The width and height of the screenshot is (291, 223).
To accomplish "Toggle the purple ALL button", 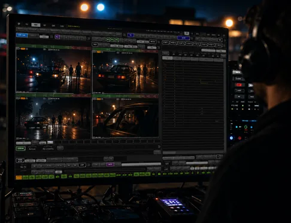I will [x=57, y=37].
